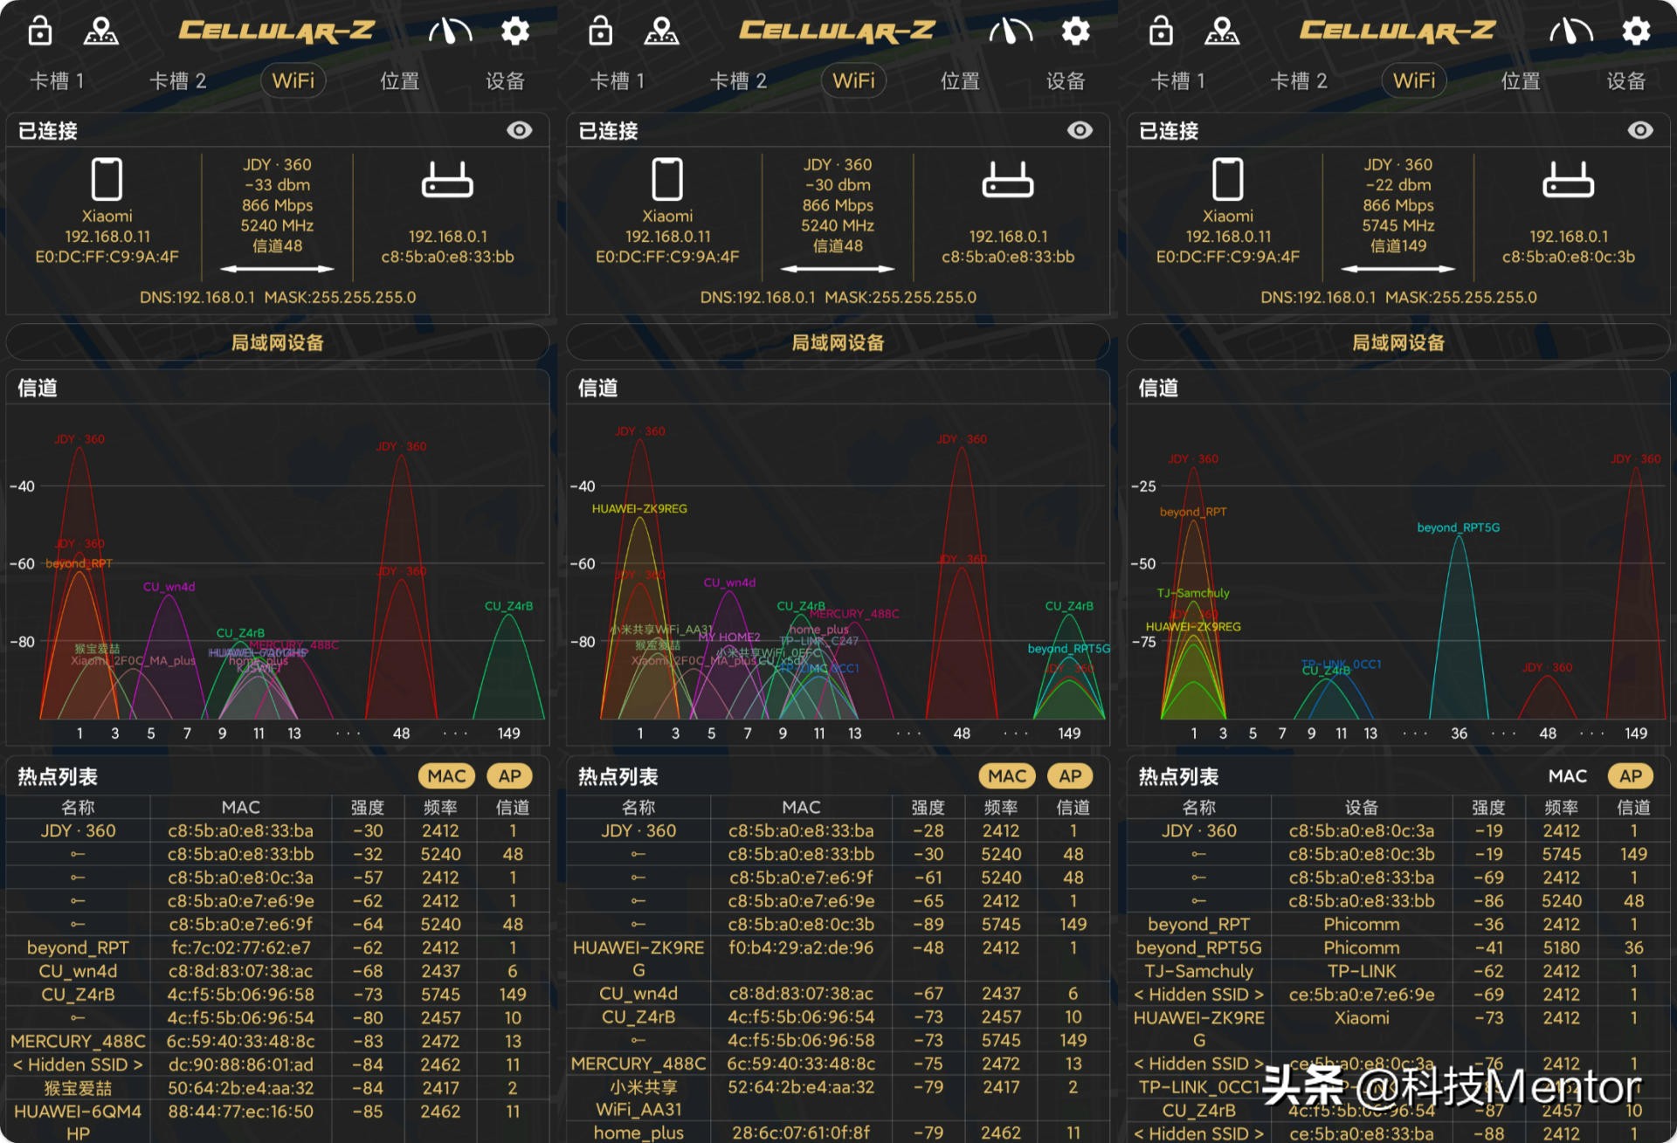Enable AP grouping in 热点列表

509,775
